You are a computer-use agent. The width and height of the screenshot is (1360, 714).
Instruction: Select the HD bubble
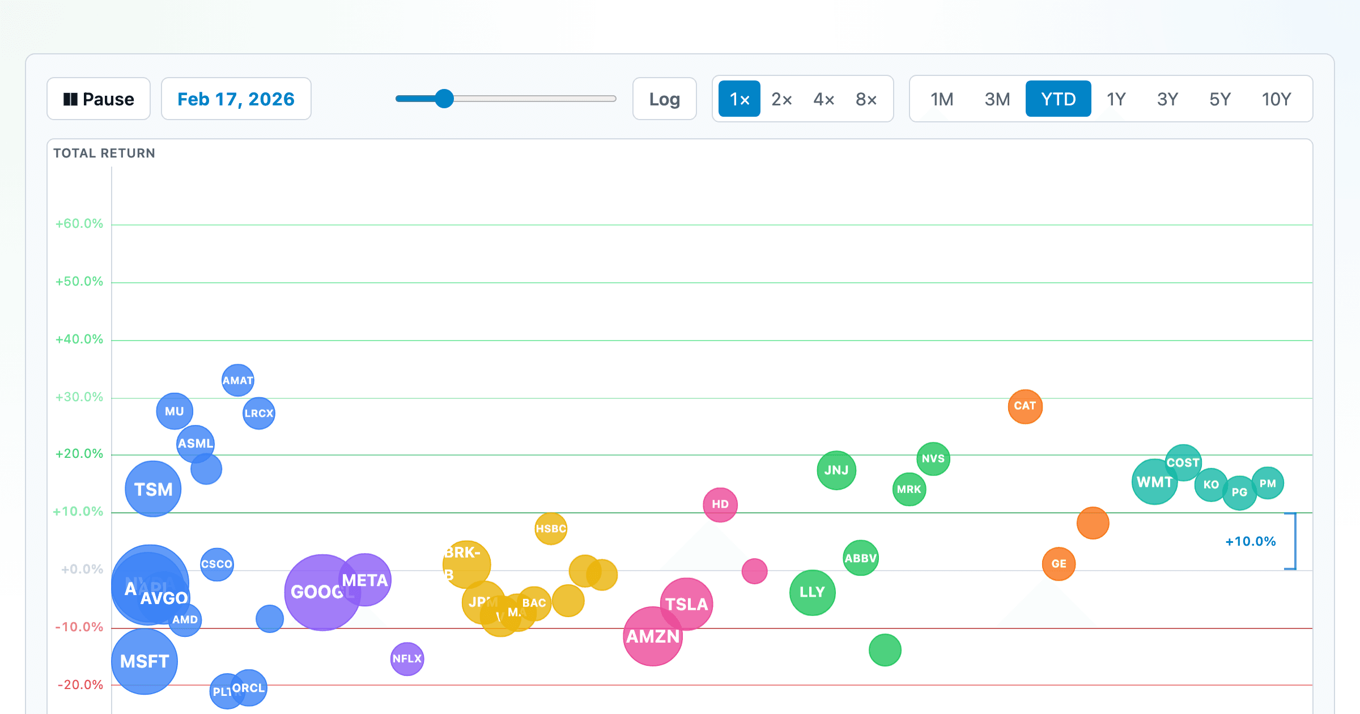point(720,504)
